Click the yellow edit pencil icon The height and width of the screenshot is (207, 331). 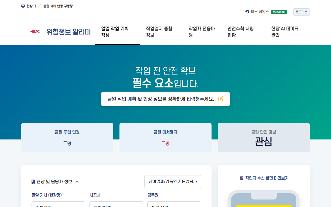tap(221, 99)
